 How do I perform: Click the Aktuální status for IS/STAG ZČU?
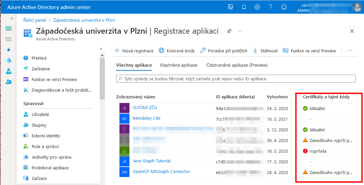314,108
